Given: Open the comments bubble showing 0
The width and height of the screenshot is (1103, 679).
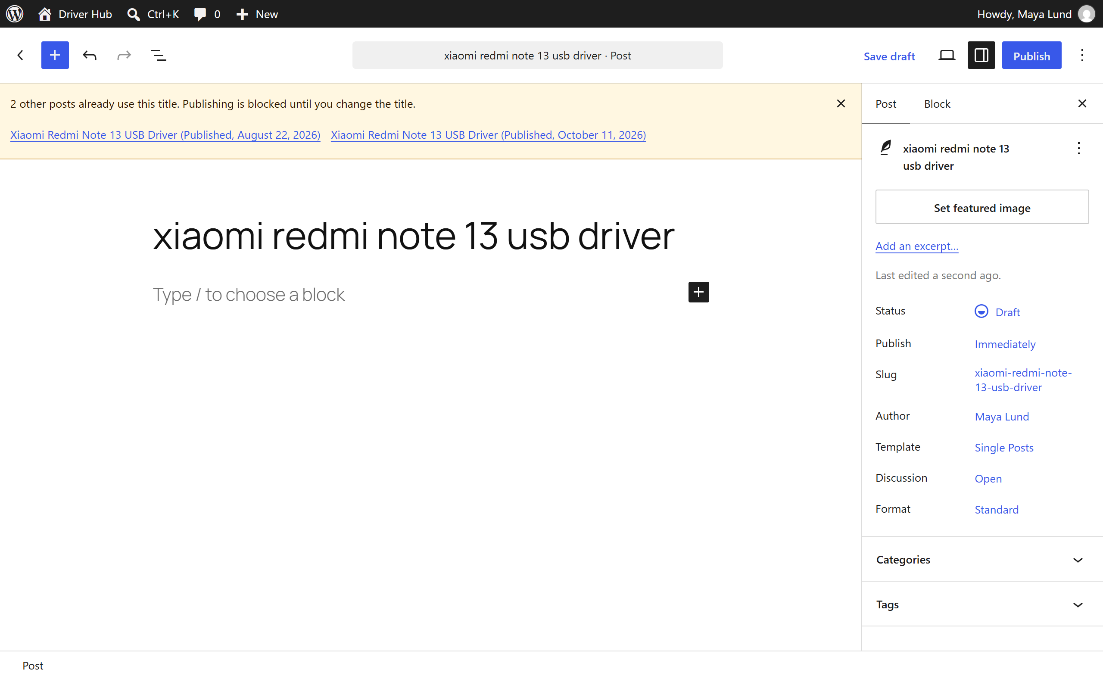Looking at the screenshot, I should click(x=207, y=14).
